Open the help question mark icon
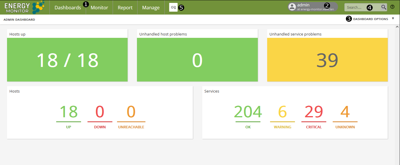The image size is (400, 165). 392,7
